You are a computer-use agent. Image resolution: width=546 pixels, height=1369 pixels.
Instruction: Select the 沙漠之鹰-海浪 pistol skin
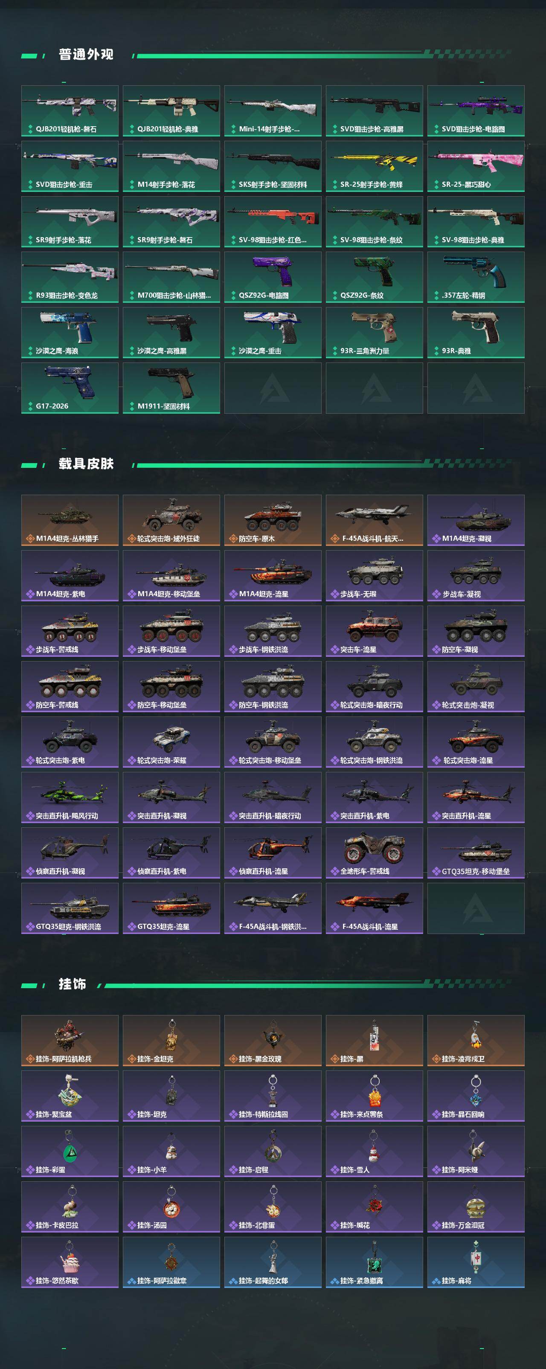[70, 333]
